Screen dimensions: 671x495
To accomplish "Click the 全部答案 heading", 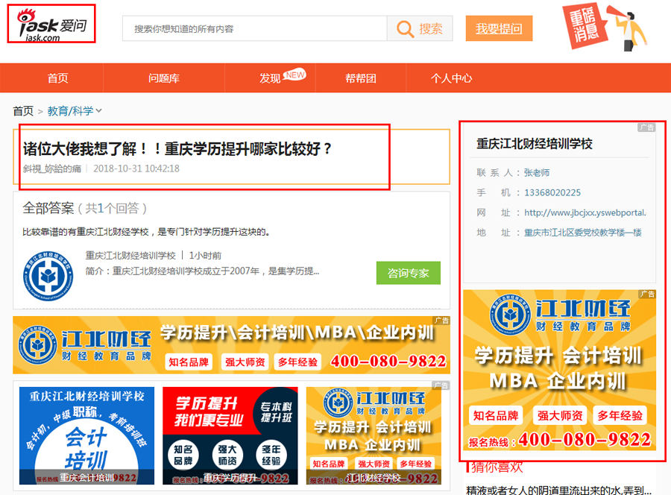I will click(x=48, y=208).
